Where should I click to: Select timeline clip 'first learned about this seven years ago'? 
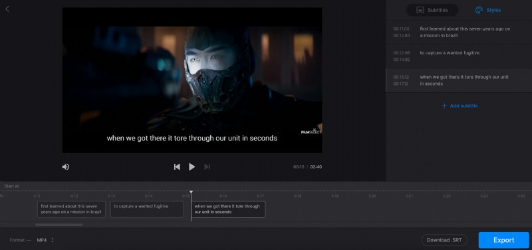71,209
